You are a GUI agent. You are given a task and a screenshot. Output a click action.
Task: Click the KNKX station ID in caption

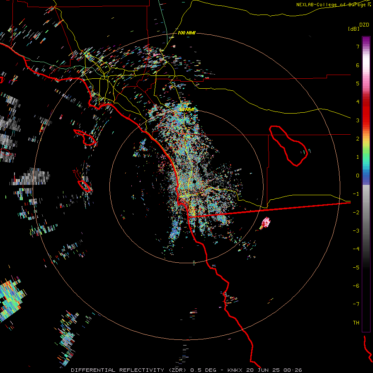[x=235, y=370]
